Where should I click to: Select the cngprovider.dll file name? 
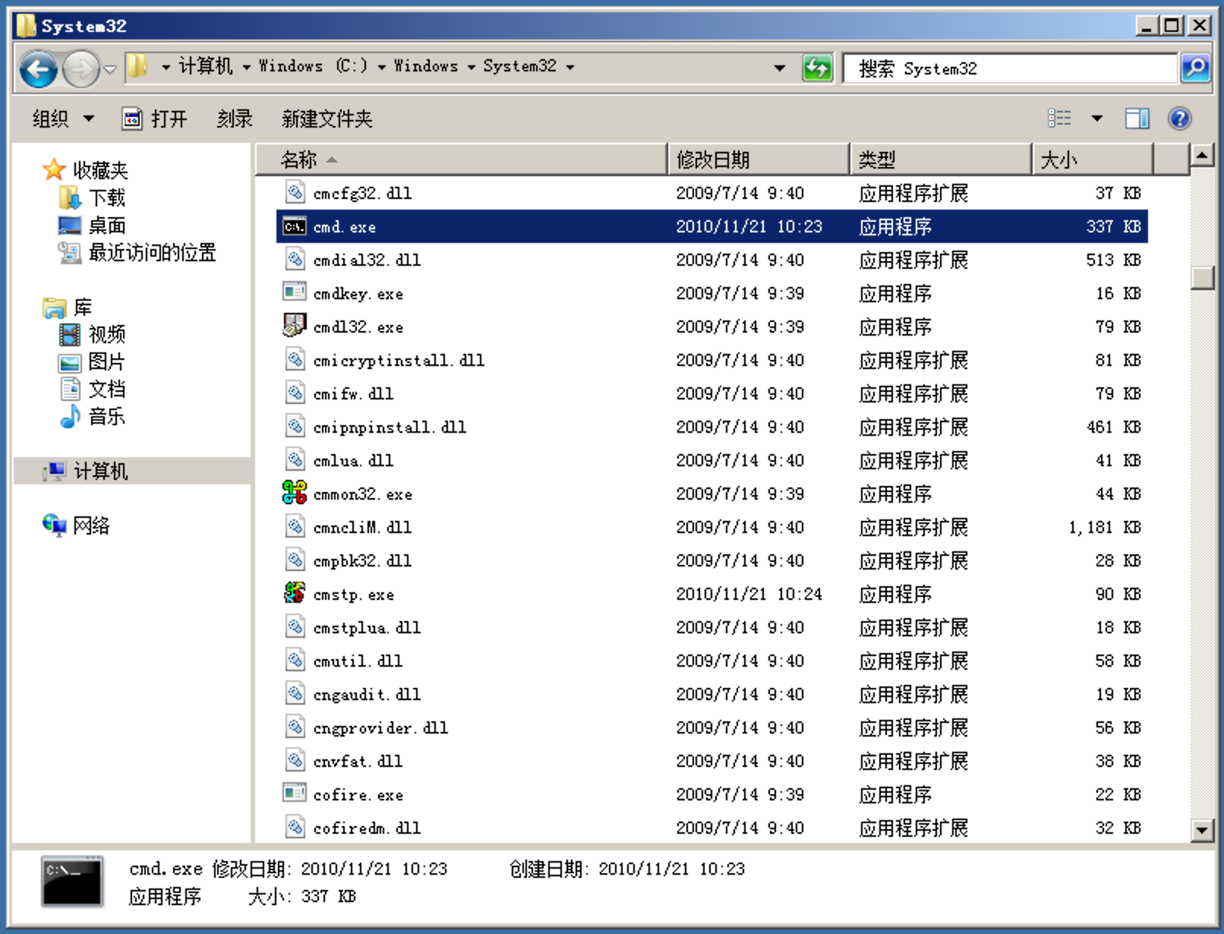point(380,727)
